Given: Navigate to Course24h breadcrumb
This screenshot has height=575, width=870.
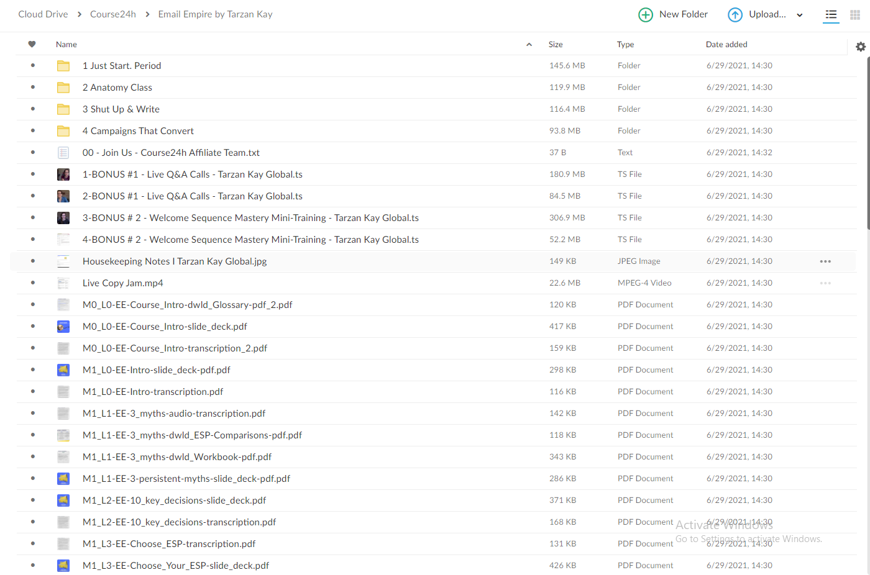Looking at the screenshot, I should pos(113,14).
